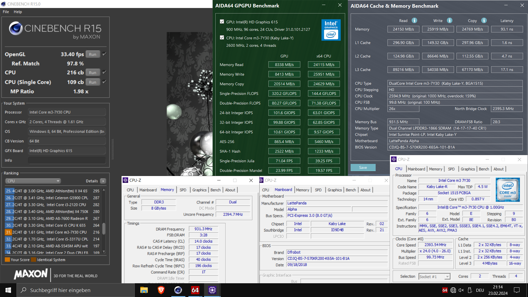Screen dimensions: 528x297
Task: Open Brave browser from taskbar
Action: click(161, 290)
